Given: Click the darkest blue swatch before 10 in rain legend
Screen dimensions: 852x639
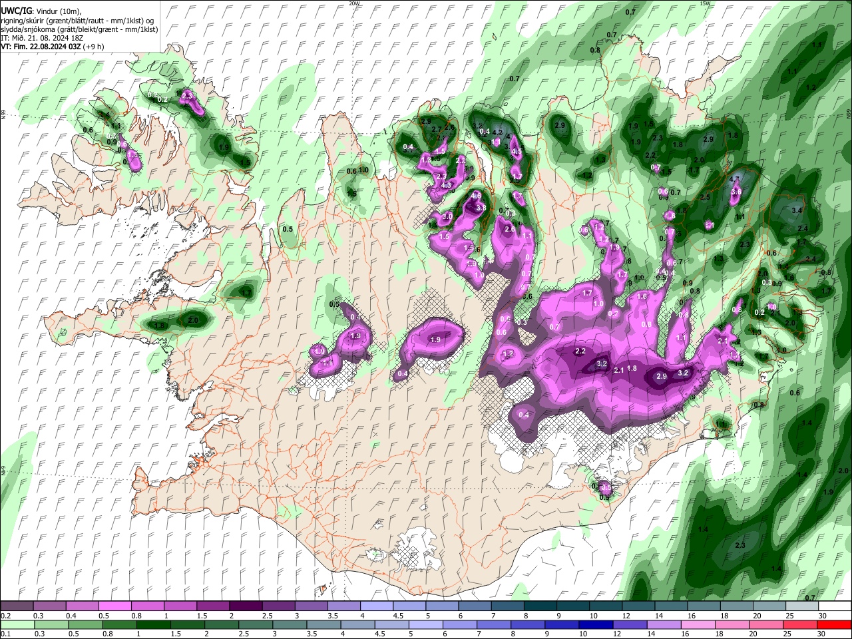Looking at the screenshot, I should pyautogui.click(x=595, y=625).
